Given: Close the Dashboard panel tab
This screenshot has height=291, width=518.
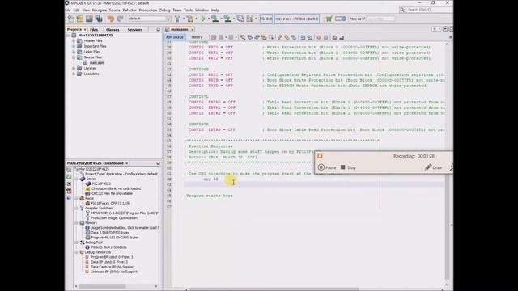Looking at the screenshot, I should click(x=126, y=163).
